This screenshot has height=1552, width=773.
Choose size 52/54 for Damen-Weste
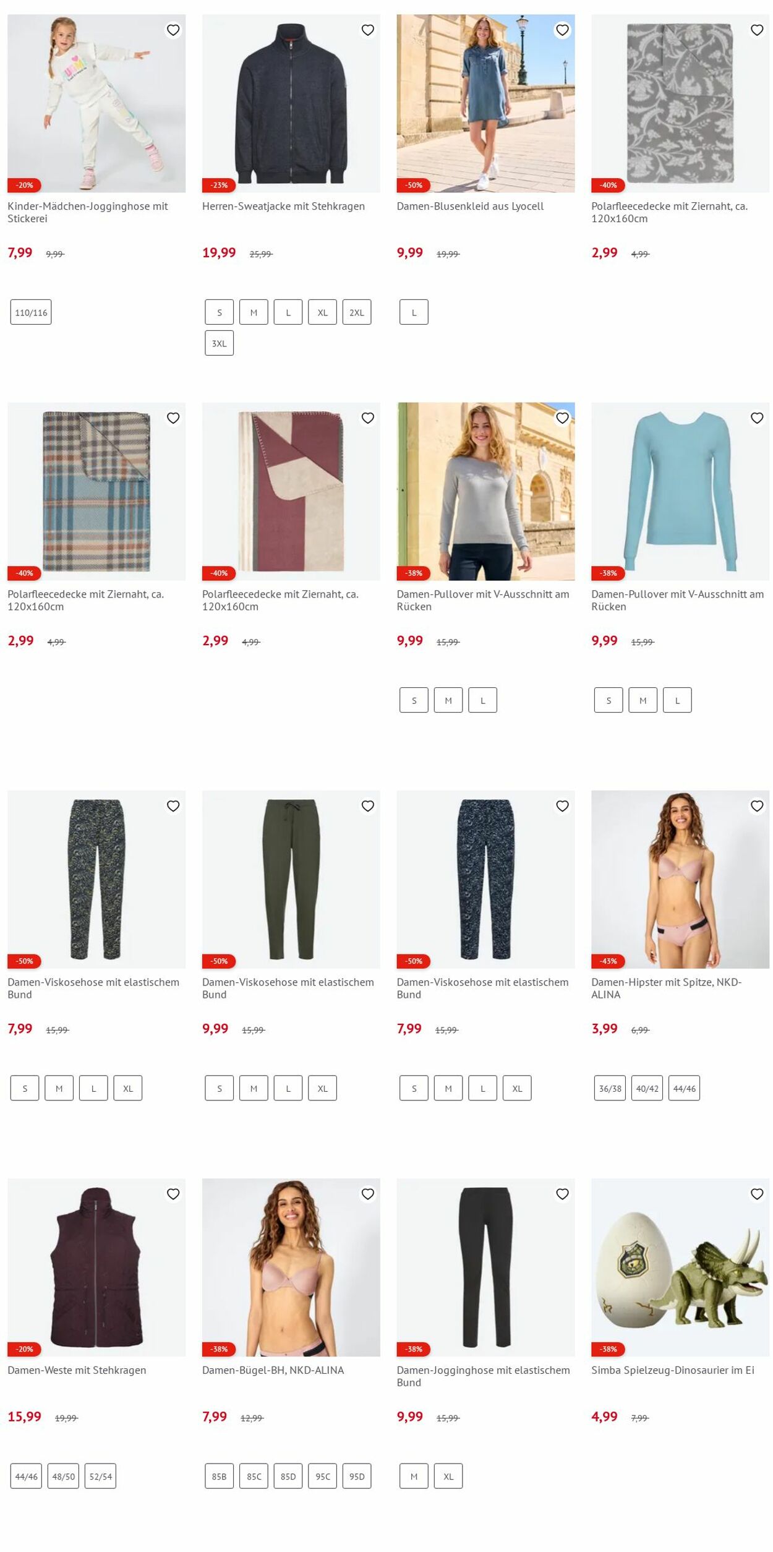point(100,1476)
